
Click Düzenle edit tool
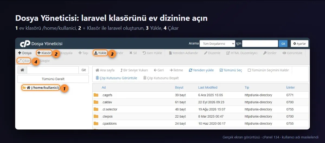point(212,53)
